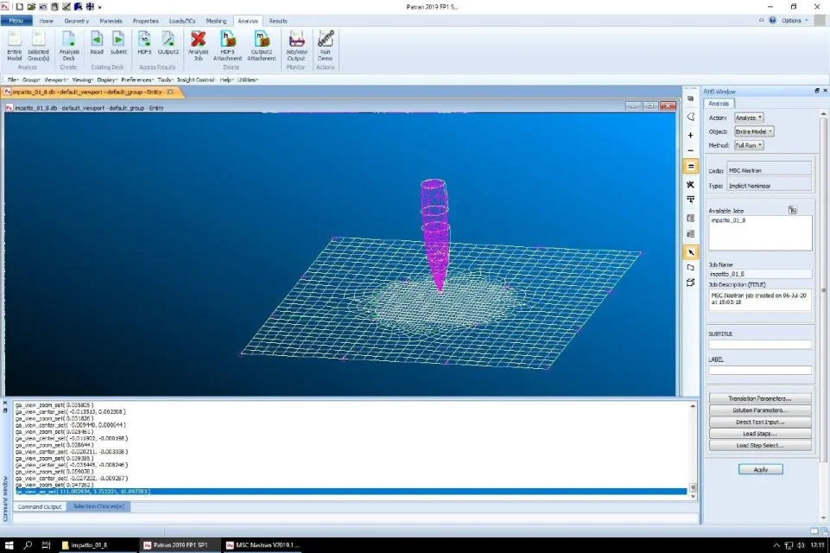Click the SUBTITLE input field
The width and height of the screenshot is (830, 553).
760,344
